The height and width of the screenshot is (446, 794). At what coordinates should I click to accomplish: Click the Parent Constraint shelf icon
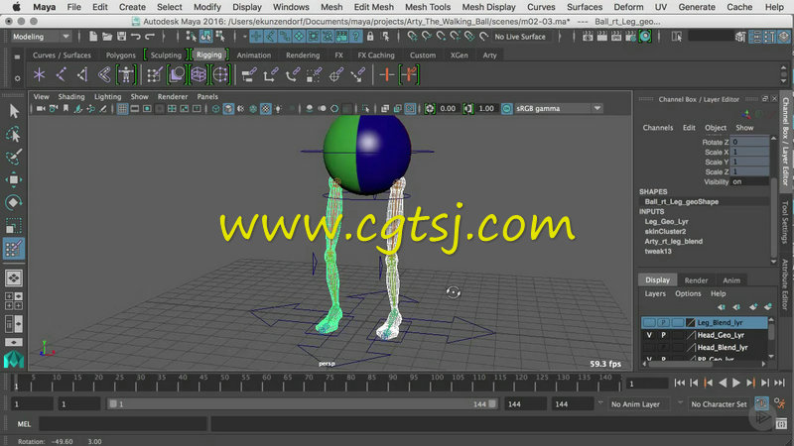[x=249, y=75]
